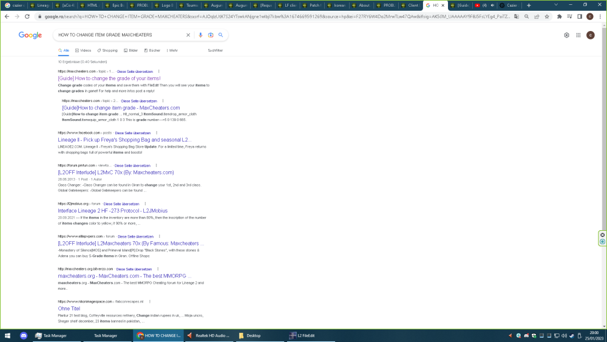Screen dimensions: 607x342
Task: Open Google settings gear
Action: coord(567,35)
